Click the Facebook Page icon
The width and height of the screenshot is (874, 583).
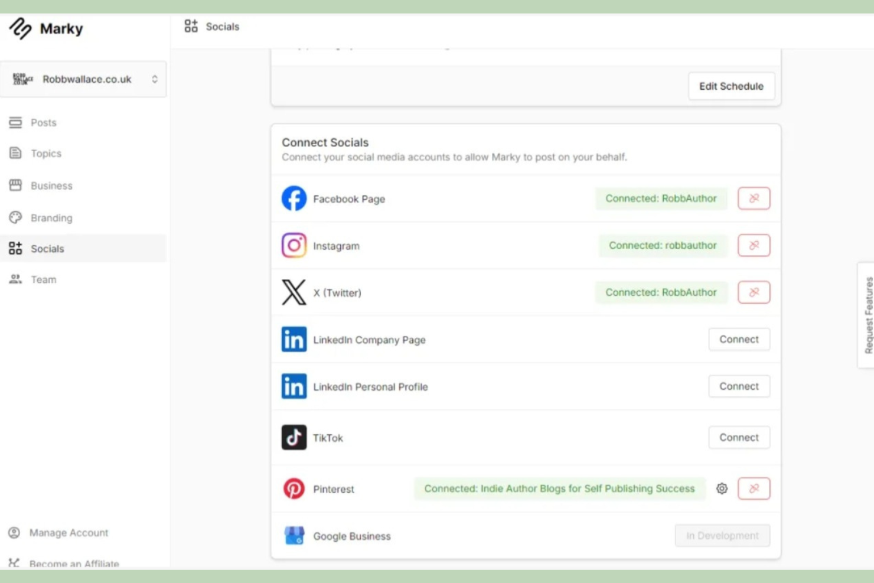293,198
